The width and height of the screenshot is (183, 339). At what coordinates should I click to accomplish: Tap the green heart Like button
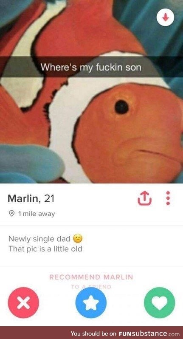160,302
